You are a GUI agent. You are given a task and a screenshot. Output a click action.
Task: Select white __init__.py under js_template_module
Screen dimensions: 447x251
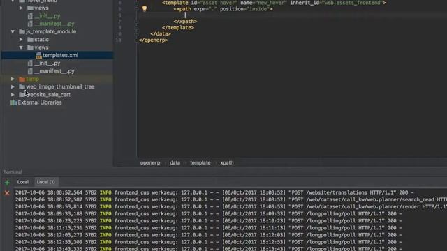47,63
